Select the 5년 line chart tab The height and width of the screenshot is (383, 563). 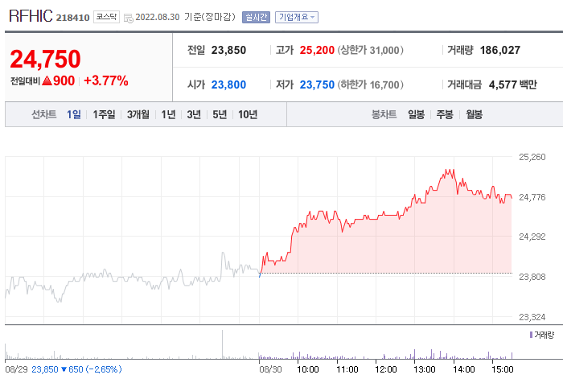[220, 114]
